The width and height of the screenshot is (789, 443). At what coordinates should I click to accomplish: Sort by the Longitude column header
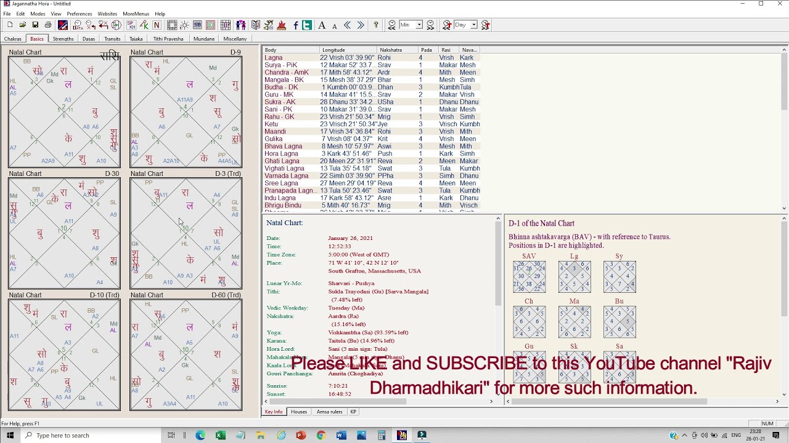click(x=348, y=50)
